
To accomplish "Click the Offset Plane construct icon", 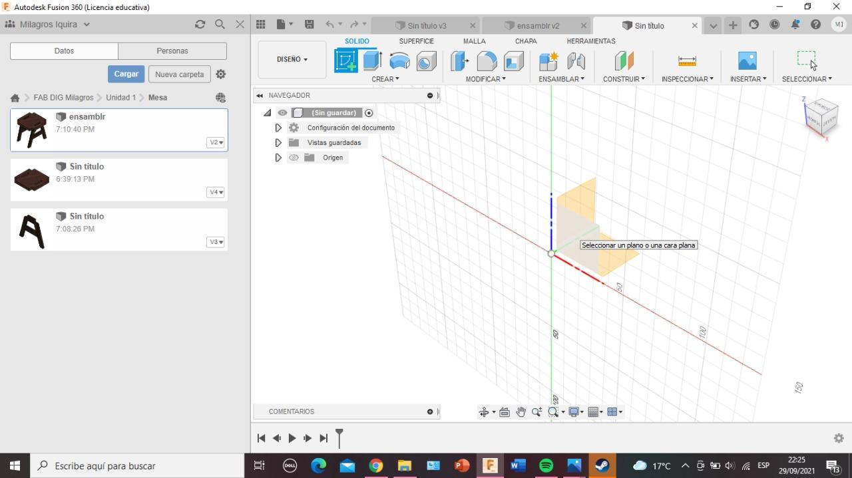I will click(624, 61).
